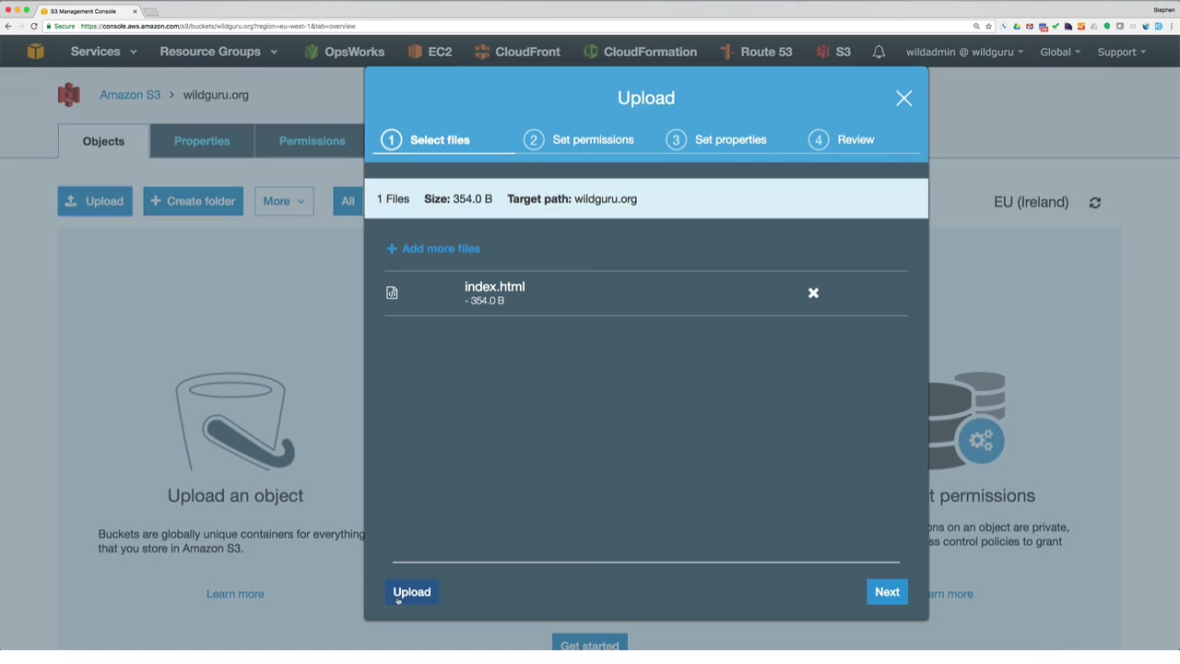The image size is (1180, 664).
Task: Expand the Services dropdown menu
Action: pos(104,52)
